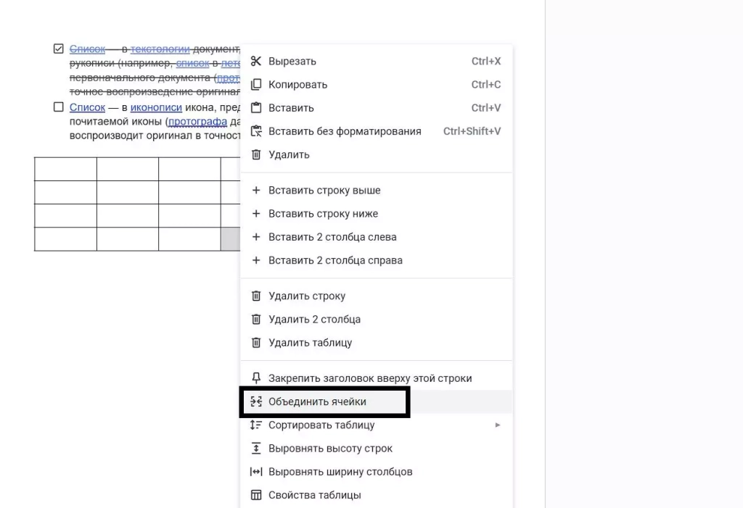
Task: Click the table grid icon for Свойства таблицы
Action: pos(255,494)
